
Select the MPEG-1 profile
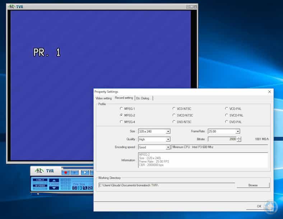click(121, 109)
